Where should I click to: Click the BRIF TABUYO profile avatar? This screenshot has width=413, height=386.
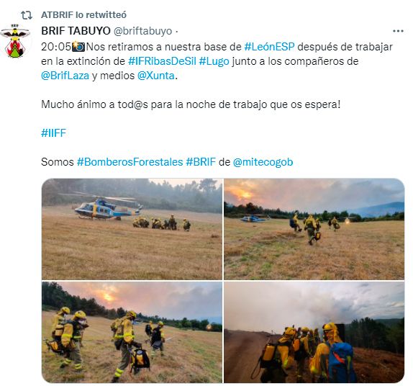click(15, 40)
